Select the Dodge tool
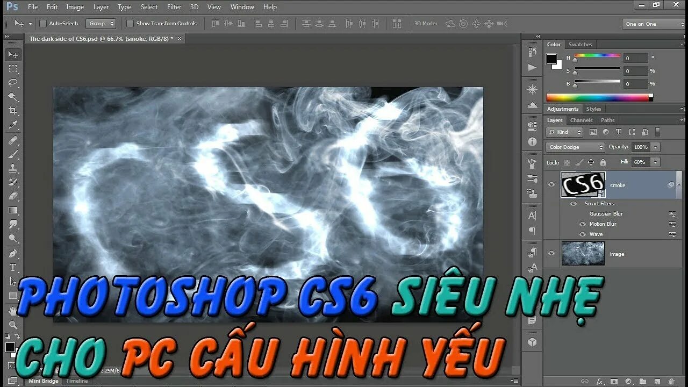Image resolution: width=688 pixels, height=387 pixels. (x=13, y=238)
